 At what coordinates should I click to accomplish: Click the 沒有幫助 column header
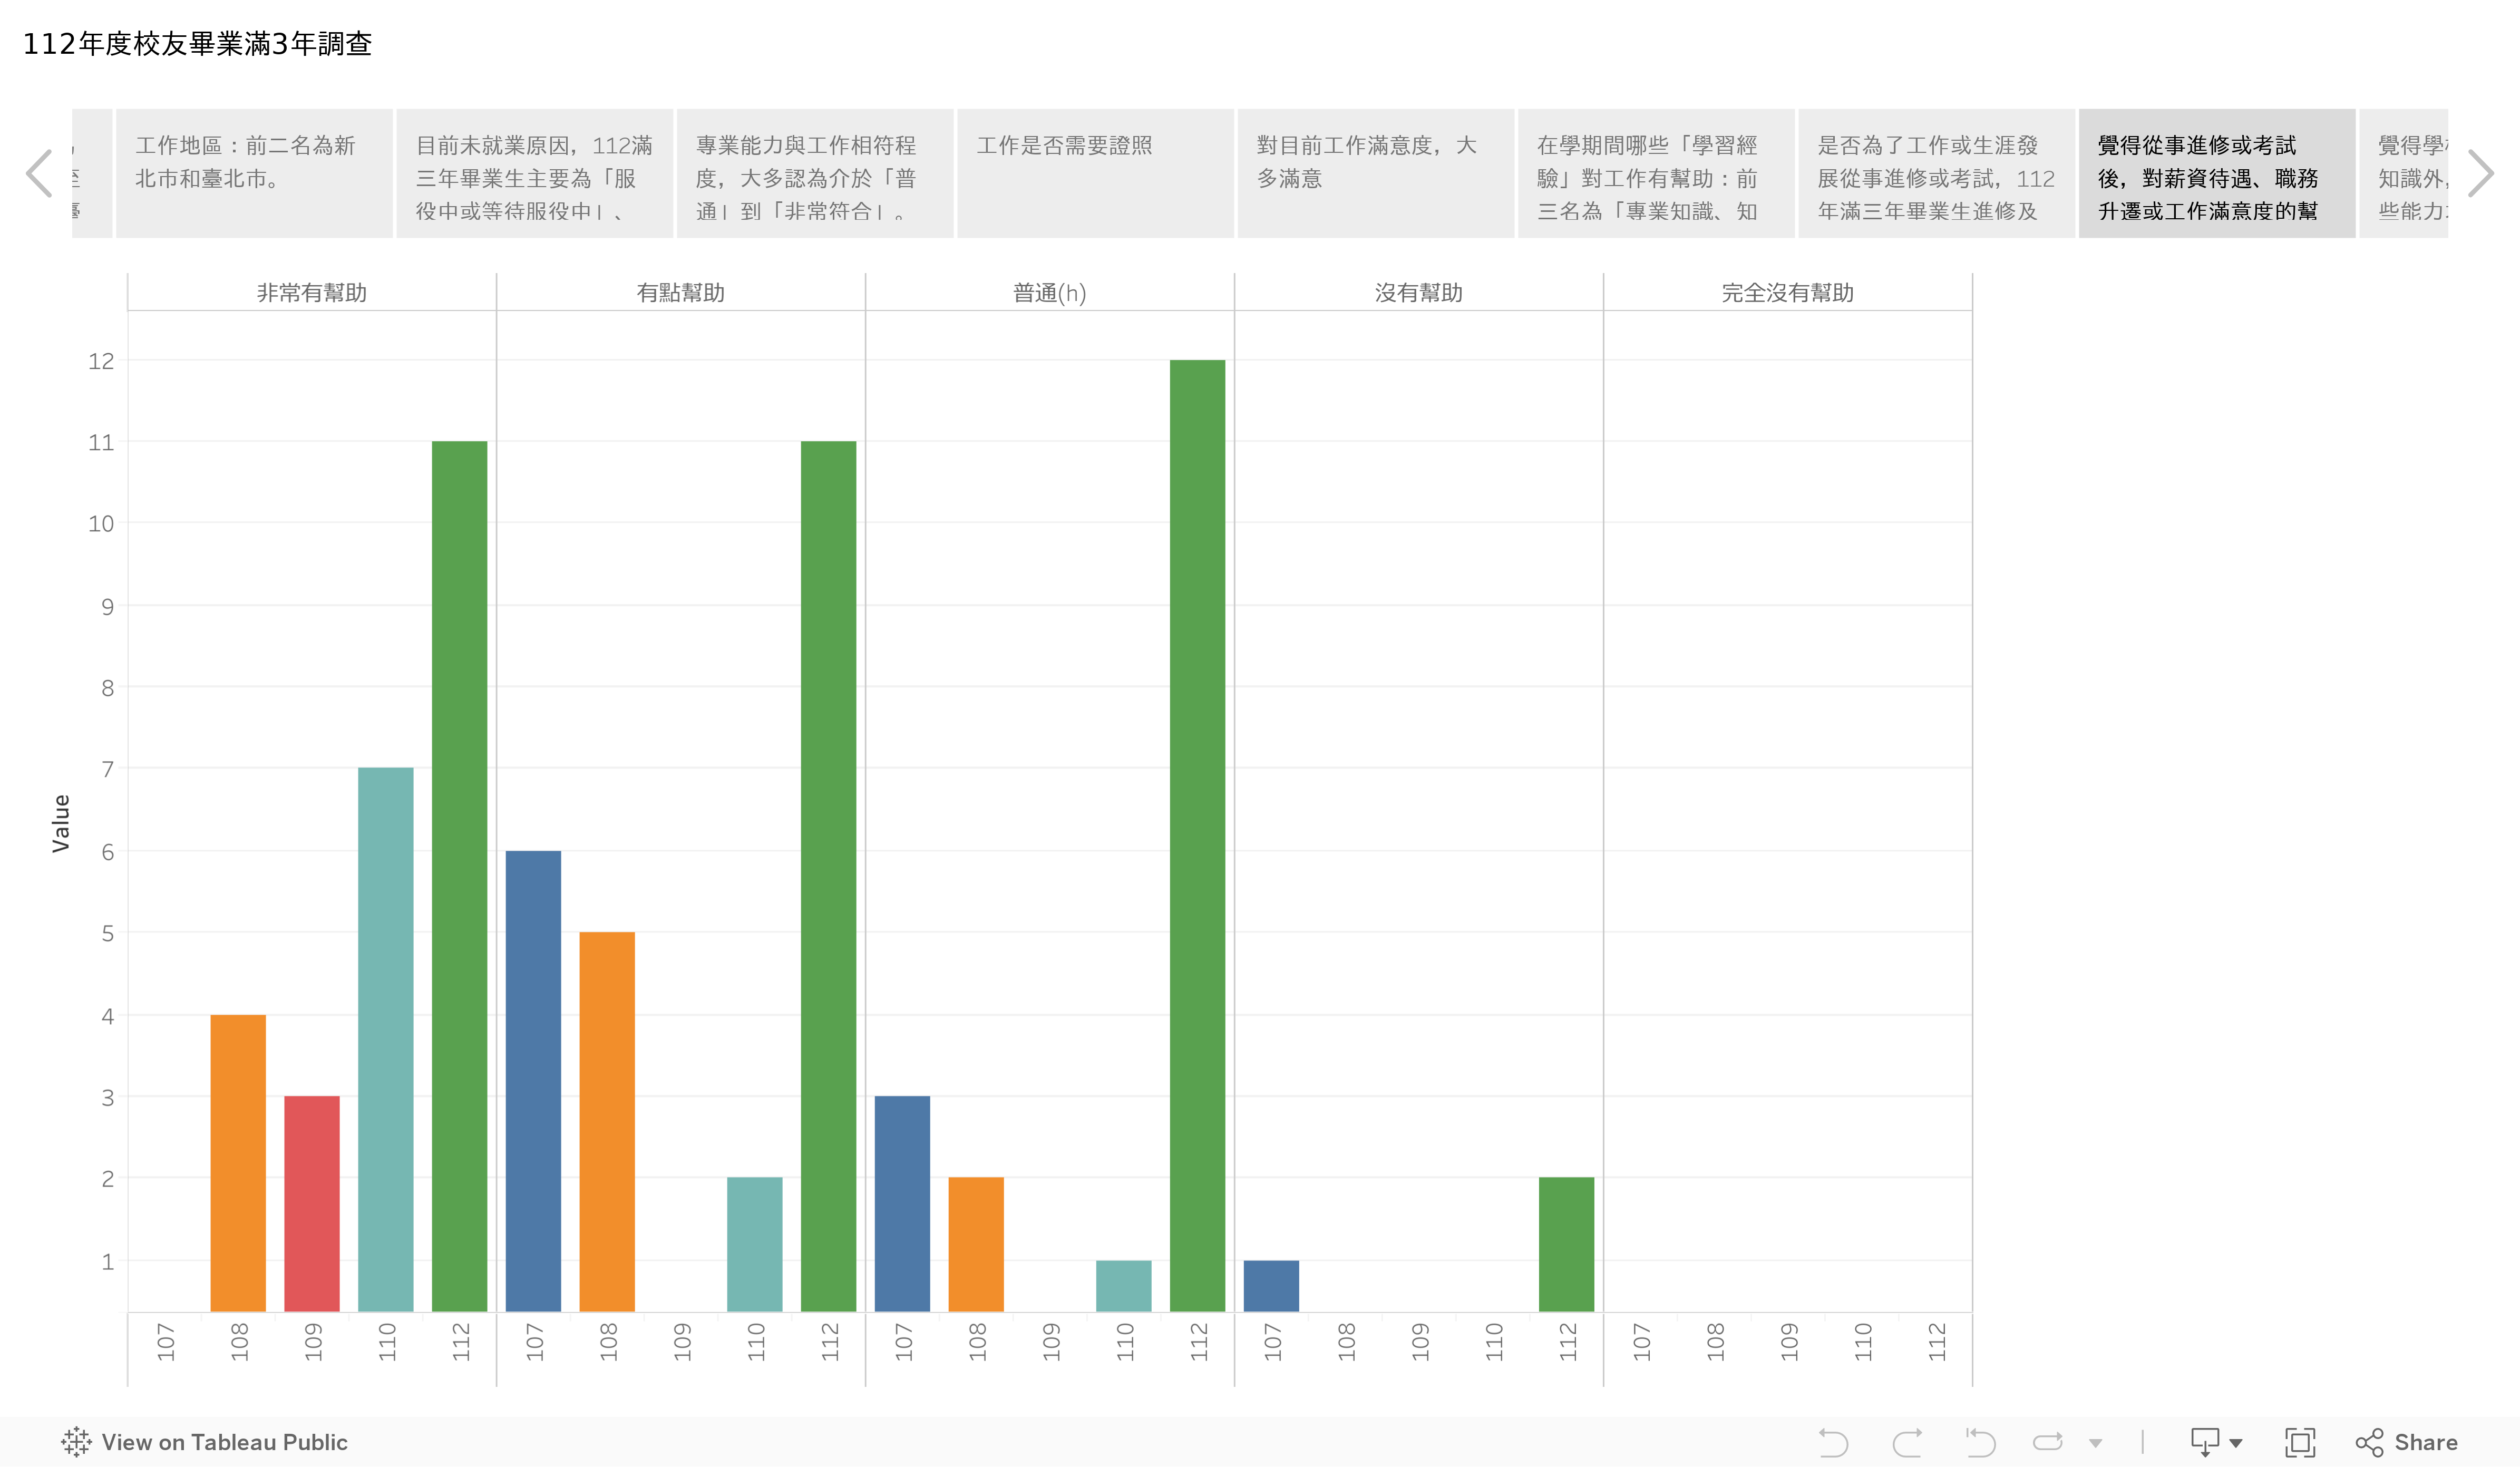tap(1419, 292)
